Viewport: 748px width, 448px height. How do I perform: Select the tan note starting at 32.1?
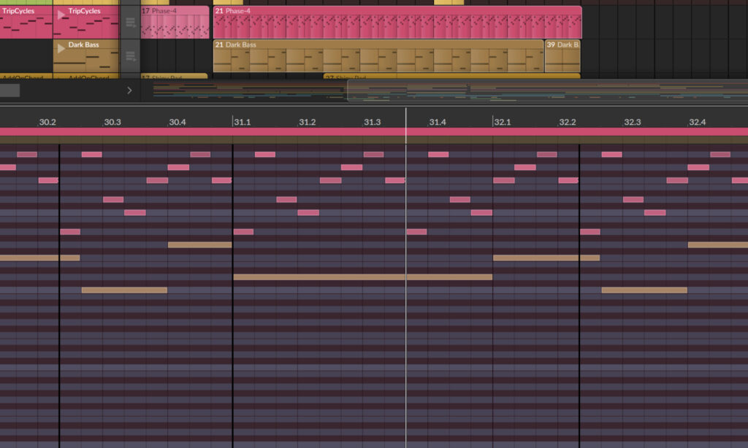pyautogui.click(x=546, y=258)
